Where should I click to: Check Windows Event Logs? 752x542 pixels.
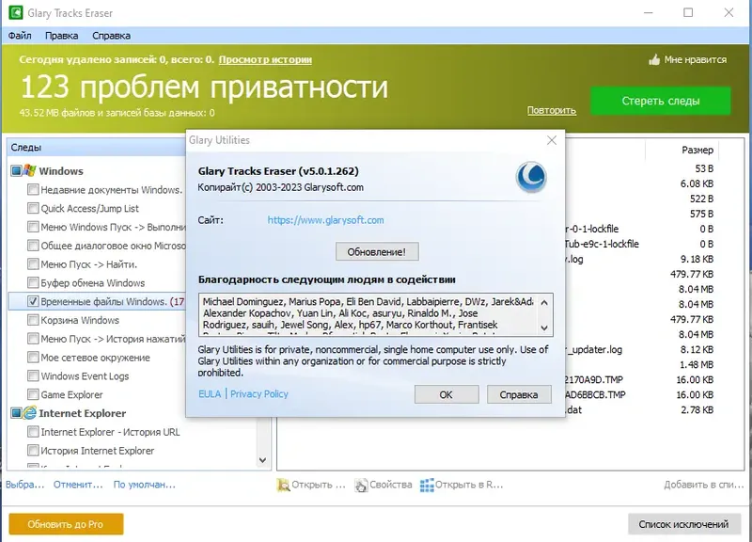coord(33,375)
